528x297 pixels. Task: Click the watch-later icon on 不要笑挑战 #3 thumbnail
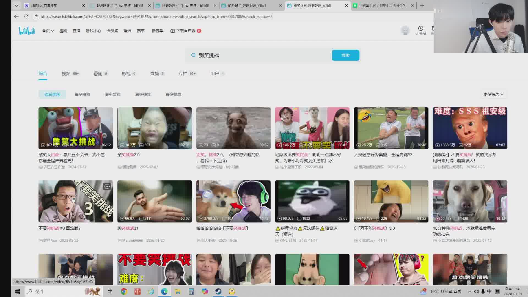click(107, 186)
